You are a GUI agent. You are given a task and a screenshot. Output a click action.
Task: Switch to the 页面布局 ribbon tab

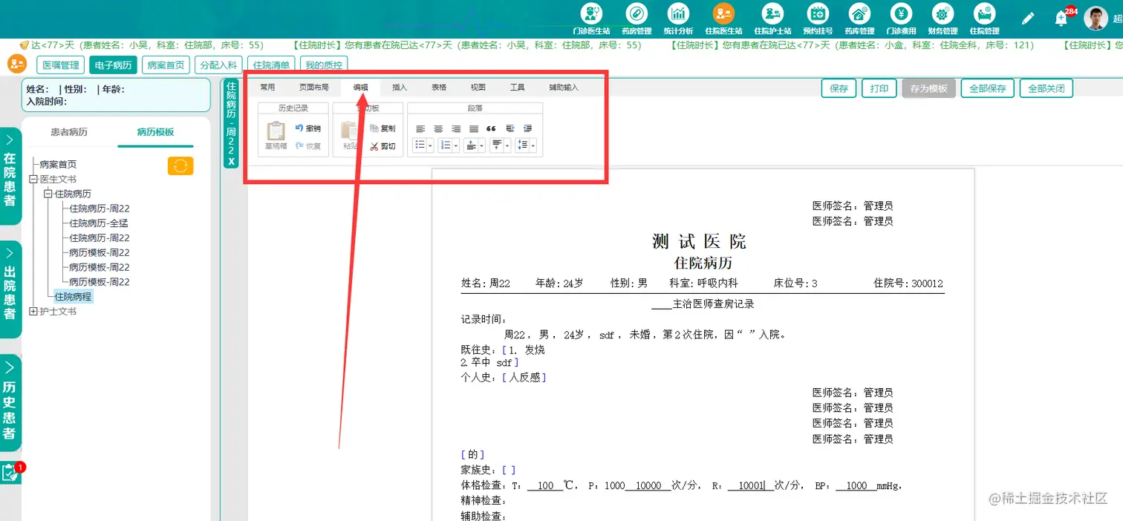(314, 88)
